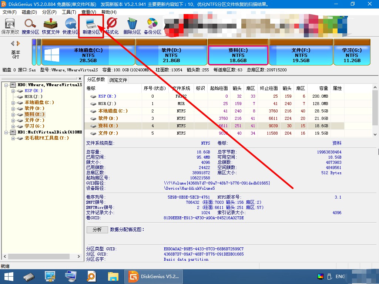Click the 文件(F:) row in partition table
Screen dimensions: 379x284
[215, 133]
